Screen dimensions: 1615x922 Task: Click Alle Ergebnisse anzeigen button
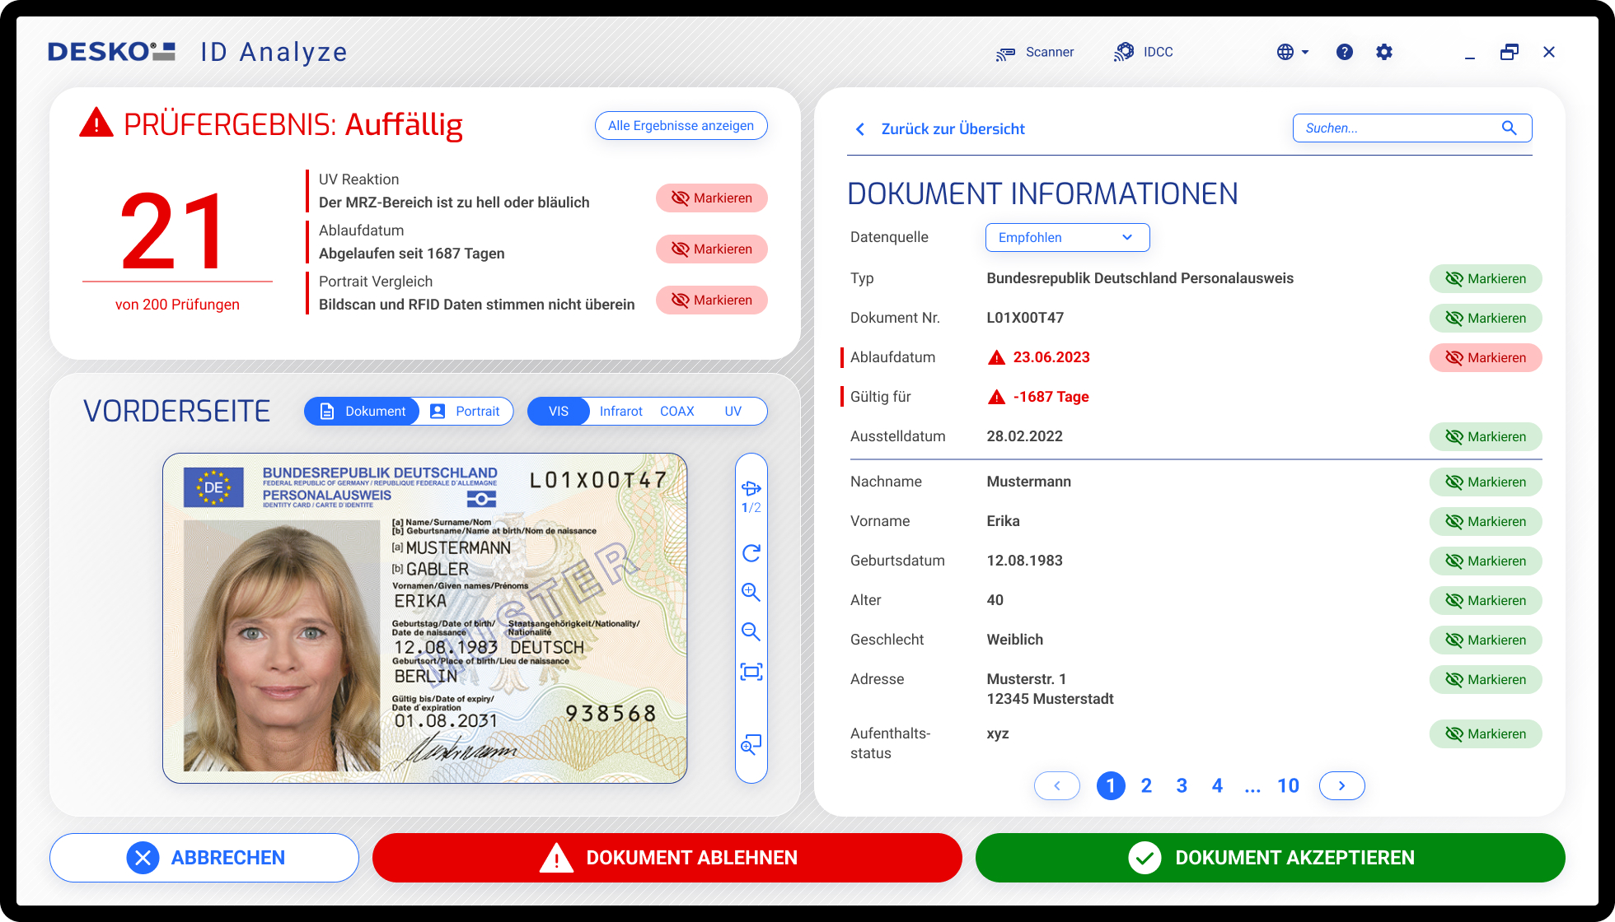pyautogui.click(x=681, y=126)
